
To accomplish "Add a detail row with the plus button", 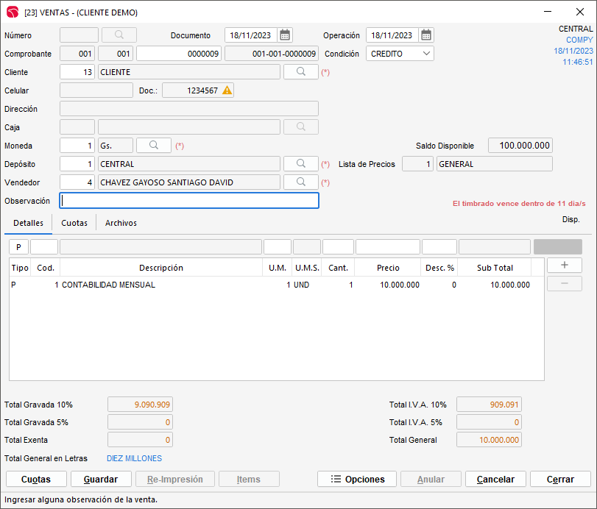I will 564,266.
